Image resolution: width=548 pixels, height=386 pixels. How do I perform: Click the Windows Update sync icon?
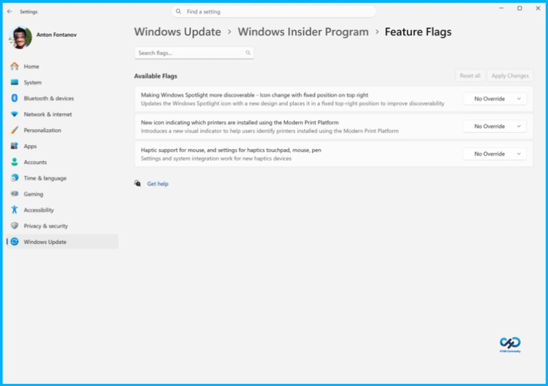coord(14,242)
